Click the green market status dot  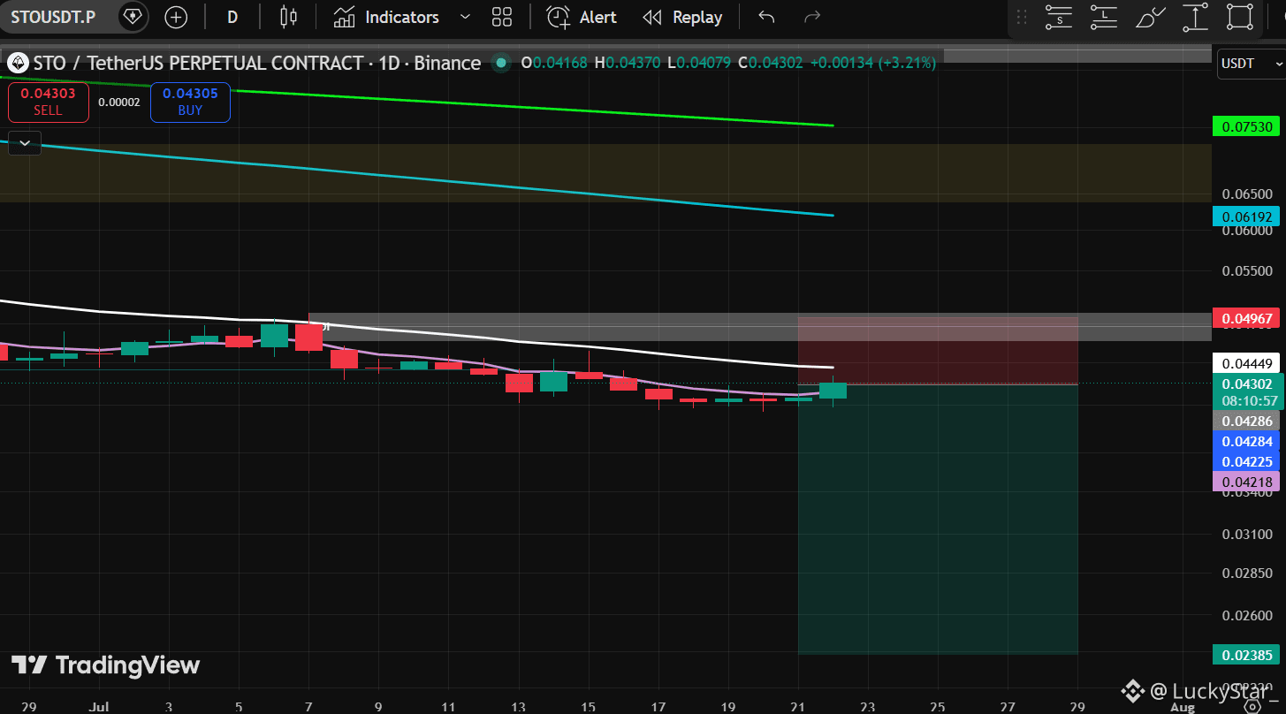(501, 63)
